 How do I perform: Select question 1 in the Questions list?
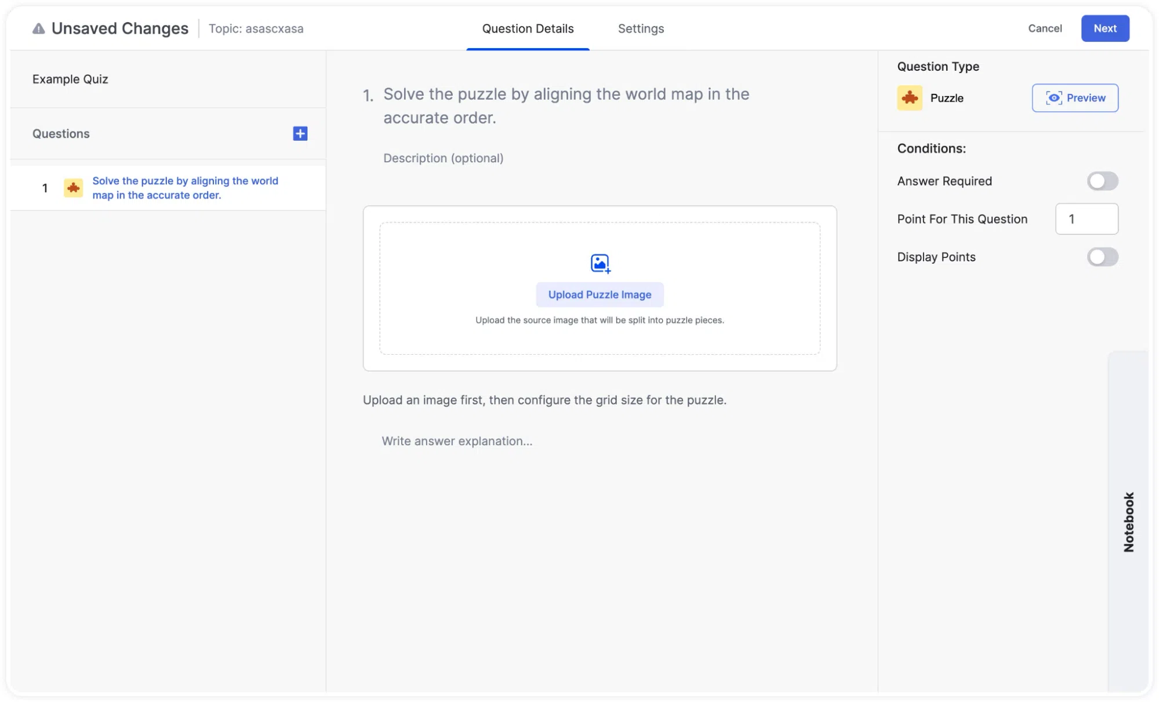[168, 188]
